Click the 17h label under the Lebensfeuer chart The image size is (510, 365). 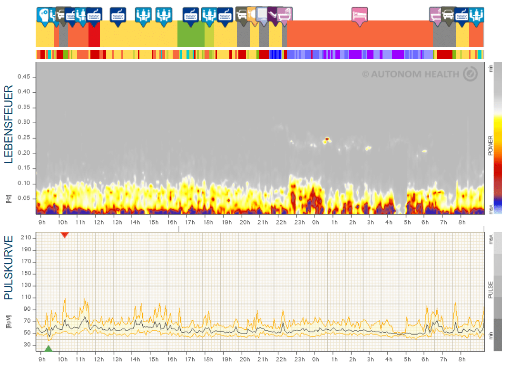coord(190,223)
